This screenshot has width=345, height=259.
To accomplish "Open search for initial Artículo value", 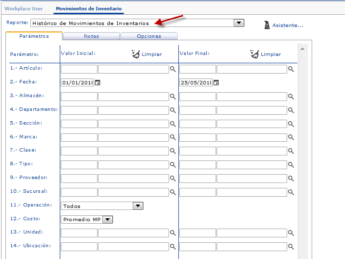I will [x=172, y=69].
